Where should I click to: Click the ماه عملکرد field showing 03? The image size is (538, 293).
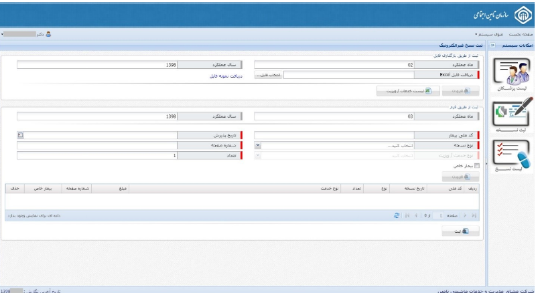[334, 116]
